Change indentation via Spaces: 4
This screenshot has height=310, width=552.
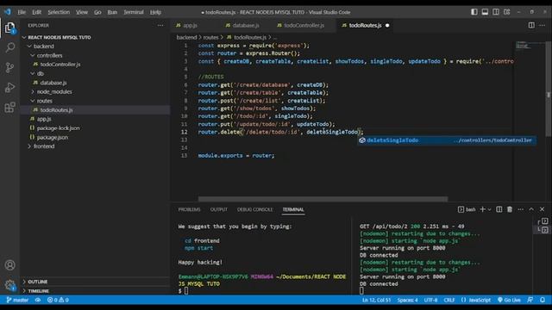407,300
